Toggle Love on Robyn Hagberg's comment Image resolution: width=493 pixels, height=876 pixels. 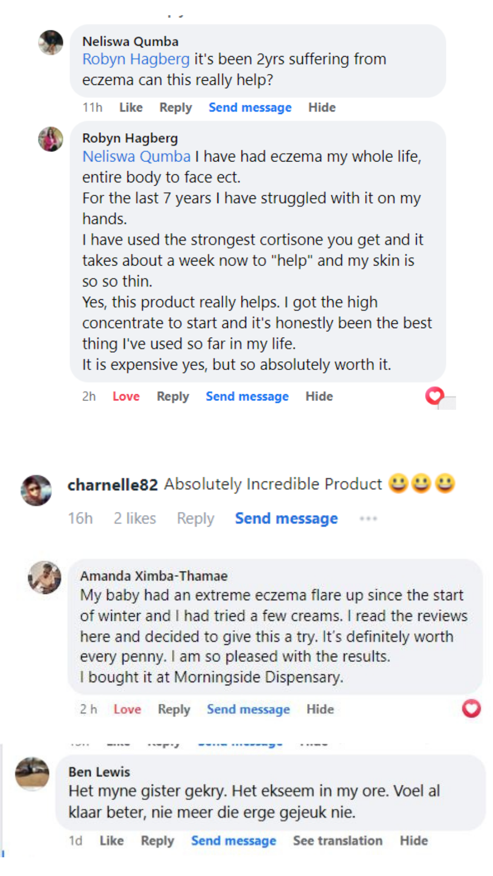(x=126, y=396)
